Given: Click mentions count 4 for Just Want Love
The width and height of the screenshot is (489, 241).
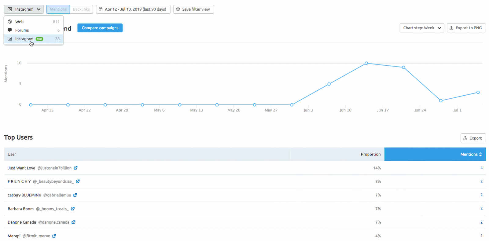Looking at the screenshot, I should click(481, 168).
